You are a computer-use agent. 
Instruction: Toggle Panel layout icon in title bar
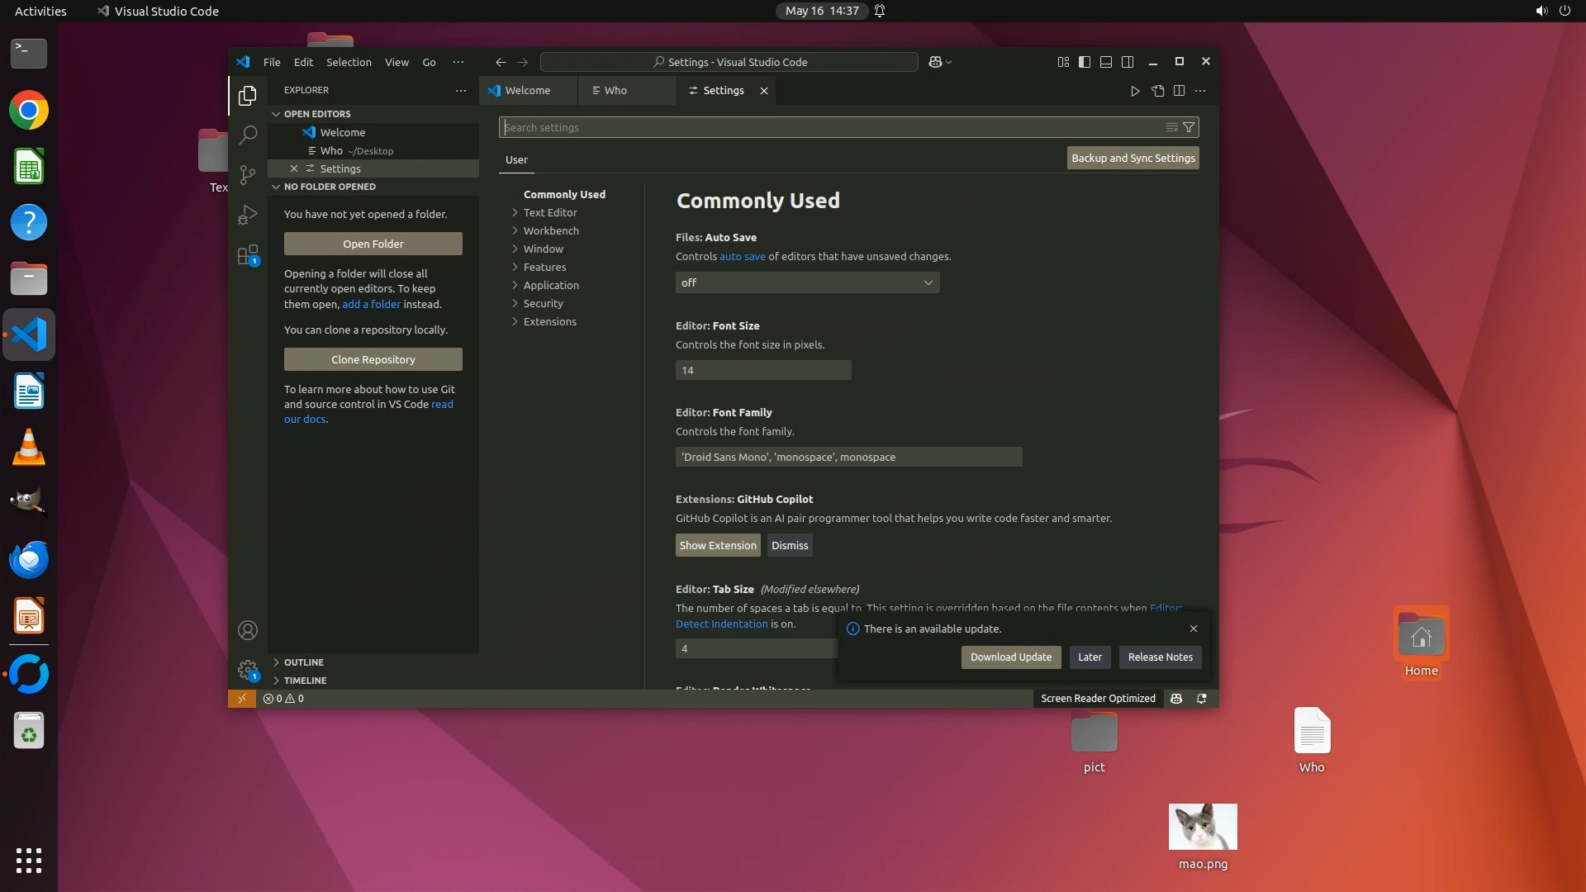(1106, 62)
